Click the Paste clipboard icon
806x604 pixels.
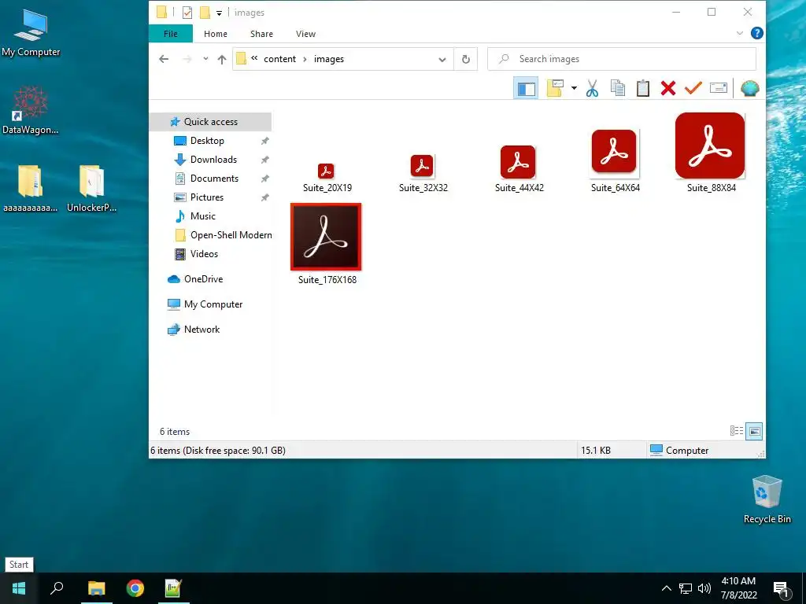pos(642,88)
